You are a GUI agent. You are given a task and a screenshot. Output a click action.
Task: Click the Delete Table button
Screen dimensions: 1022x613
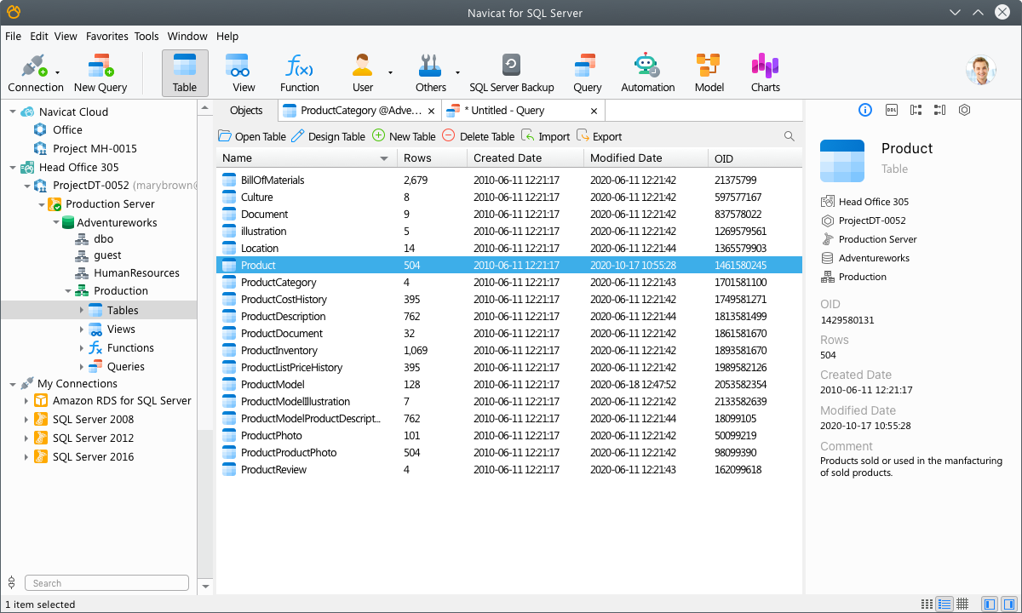click(x=478, y=136)
